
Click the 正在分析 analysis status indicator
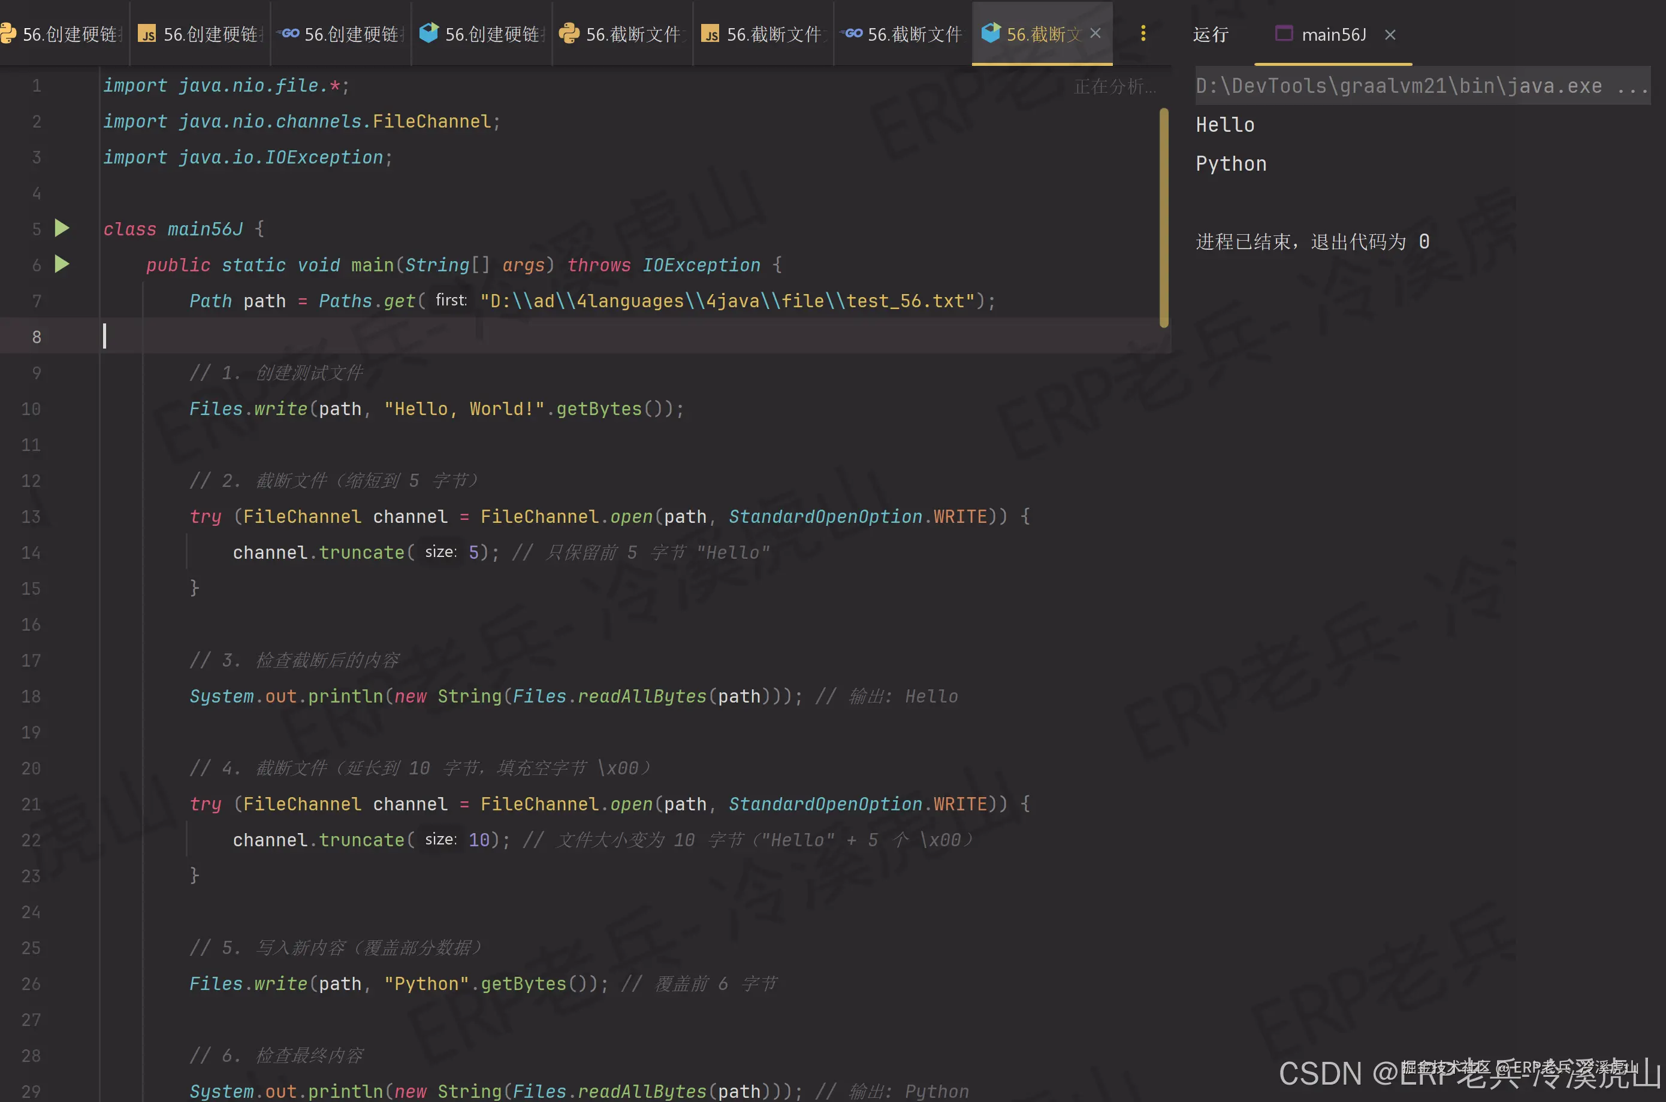click(1114, 86)
